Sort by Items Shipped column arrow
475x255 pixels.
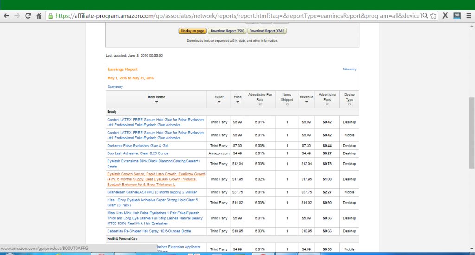point(287,104)
